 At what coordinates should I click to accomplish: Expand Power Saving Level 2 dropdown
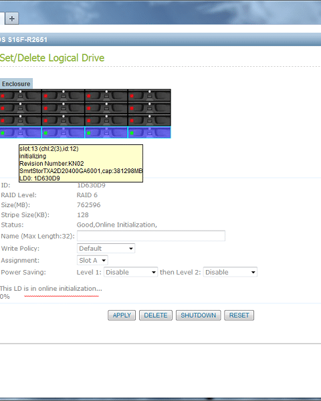point(230,272)
